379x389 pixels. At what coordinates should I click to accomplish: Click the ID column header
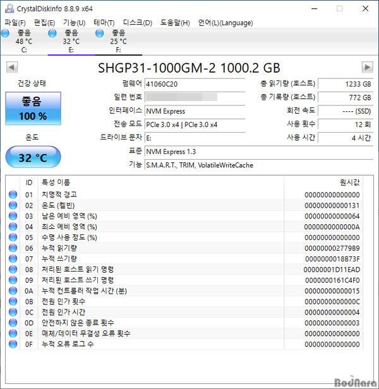pyautogui.click(x=29, y=183)
